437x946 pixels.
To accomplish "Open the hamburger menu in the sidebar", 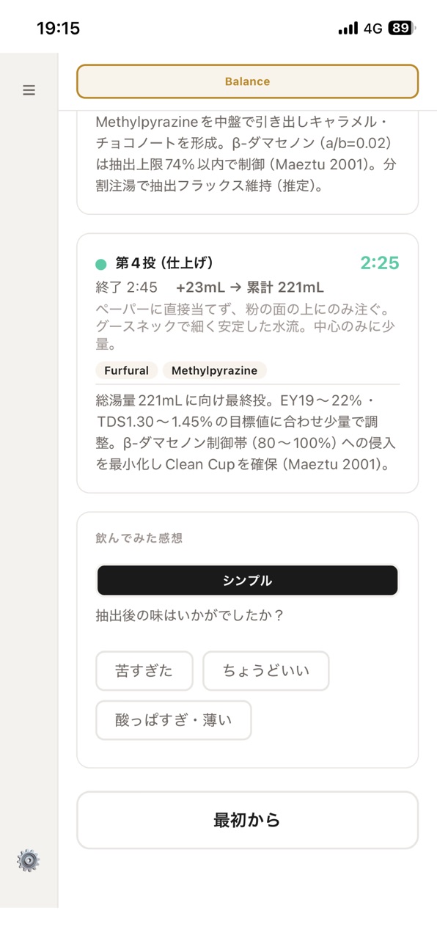I will (29, 90).
